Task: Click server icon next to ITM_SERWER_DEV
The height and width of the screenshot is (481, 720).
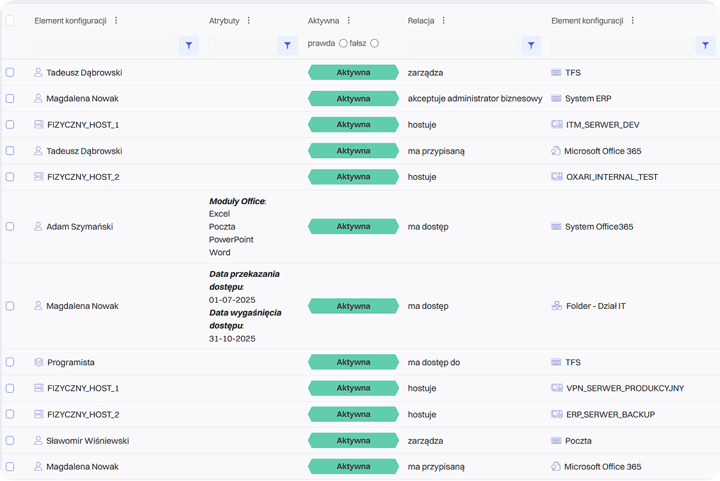Action: pos(557,125)
